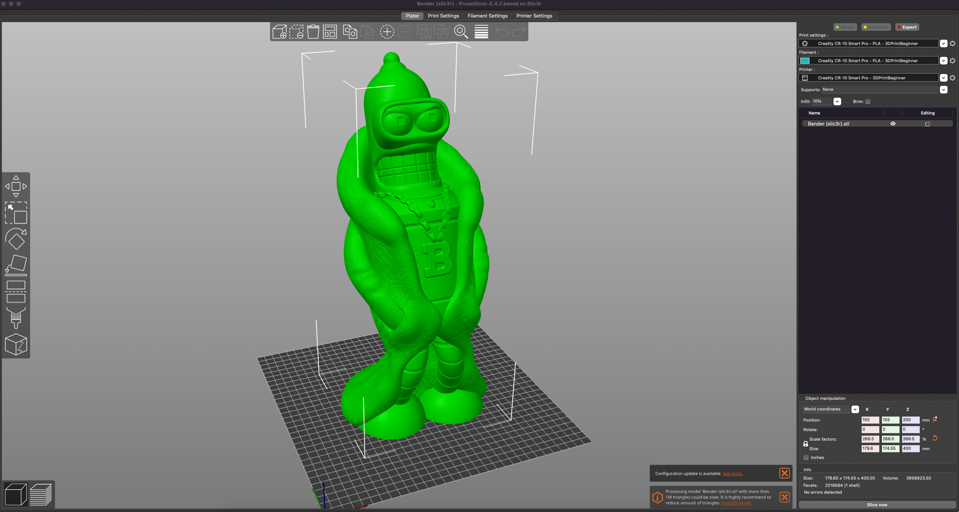Reset scale with orange arrow icon
The image size is (959, 512).
(x=935, y=438)
